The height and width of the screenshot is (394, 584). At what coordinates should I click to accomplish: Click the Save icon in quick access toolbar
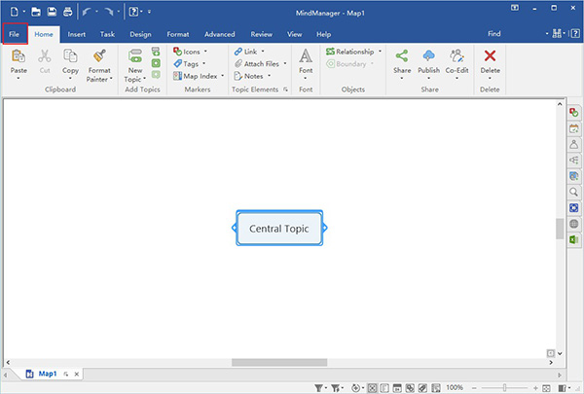50,12
